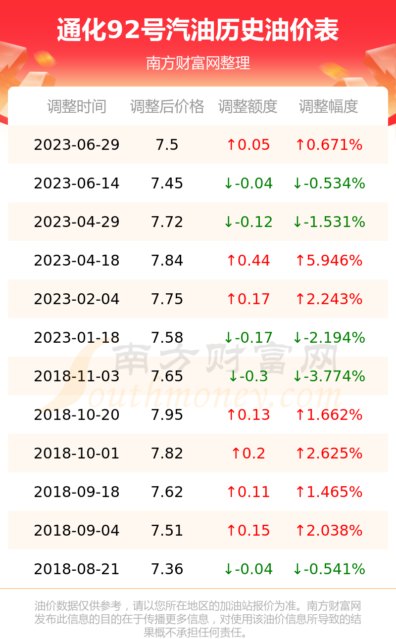
Task: Click the red up arrow ↑0.05 value
Action: [248, 145]
